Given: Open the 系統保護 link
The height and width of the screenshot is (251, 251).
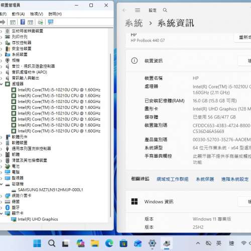Looking at the screenshot, I should coord(205,179).
